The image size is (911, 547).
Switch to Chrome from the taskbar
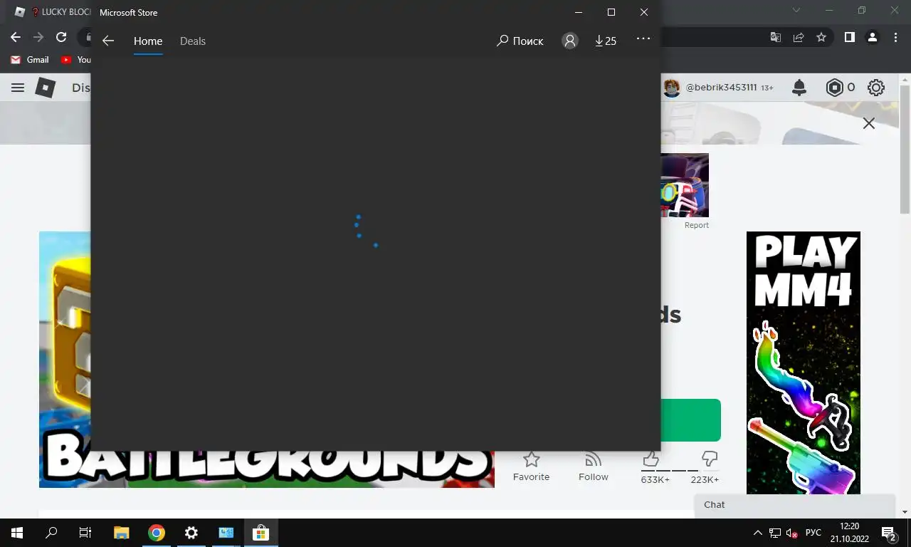click(157, 532)
